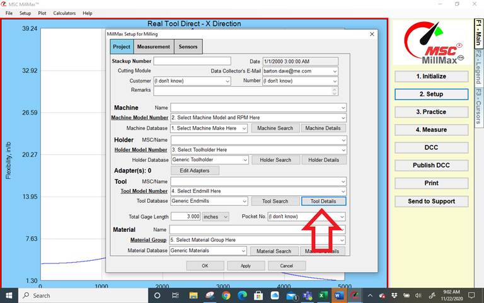Open the Windows Start menu
Image resolution: width=484 pixels, height=303 pixels.
(x=9, y=295)
